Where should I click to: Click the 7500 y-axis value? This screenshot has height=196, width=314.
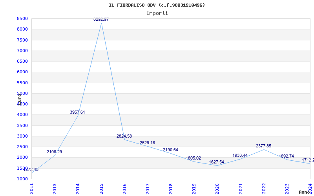pyautogui.click(x=22, y=40)
